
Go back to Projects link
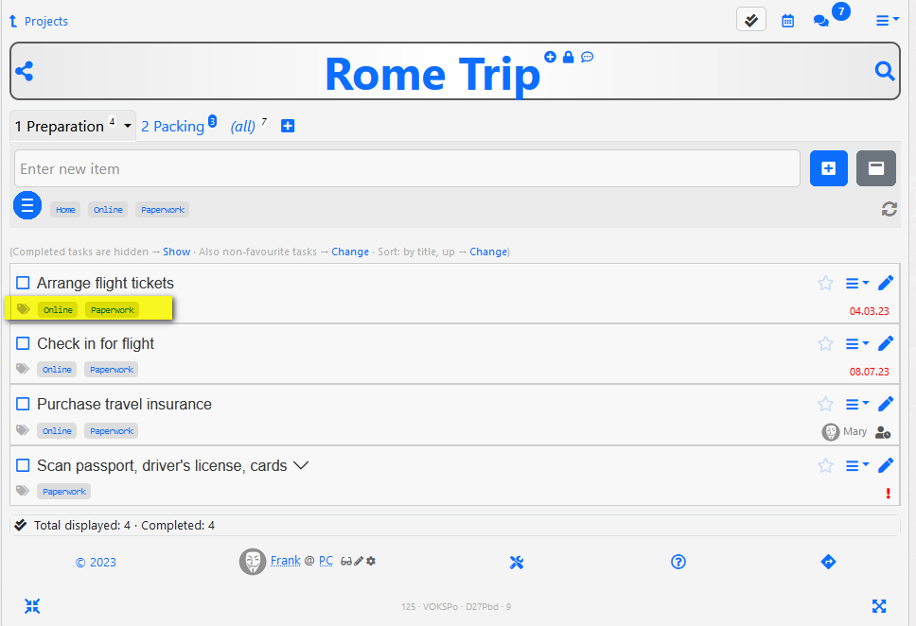click(45, 21)
